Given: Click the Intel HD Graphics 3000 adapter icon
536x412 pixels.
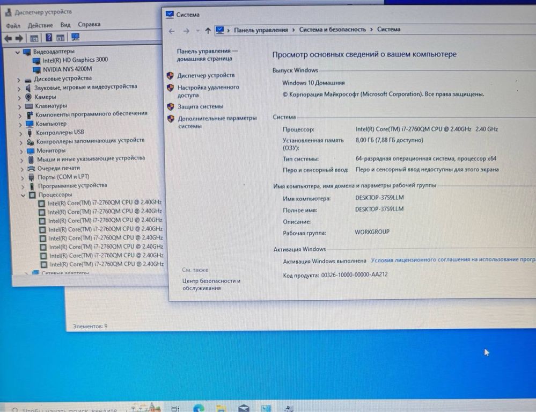Looking at the screenshot, I should [36, 61].
